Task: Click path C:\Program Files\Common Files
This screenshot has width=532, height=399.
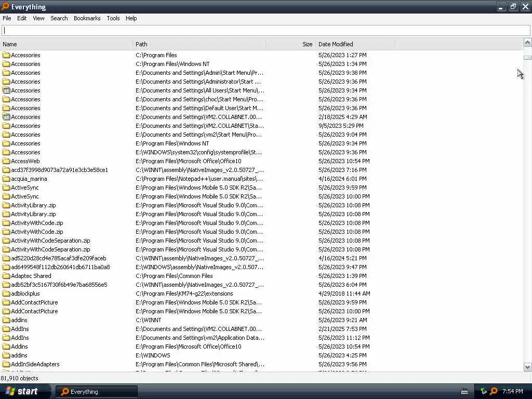Action: 174,276
